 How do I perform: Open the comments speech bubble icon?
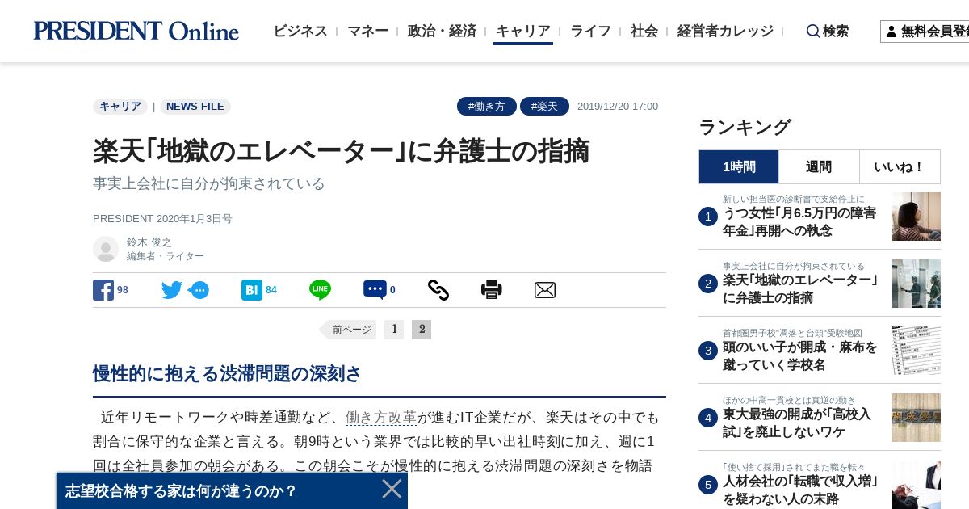coord(375,290)
